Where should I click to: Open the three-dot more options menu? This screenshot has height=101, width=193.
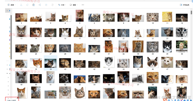83,5
